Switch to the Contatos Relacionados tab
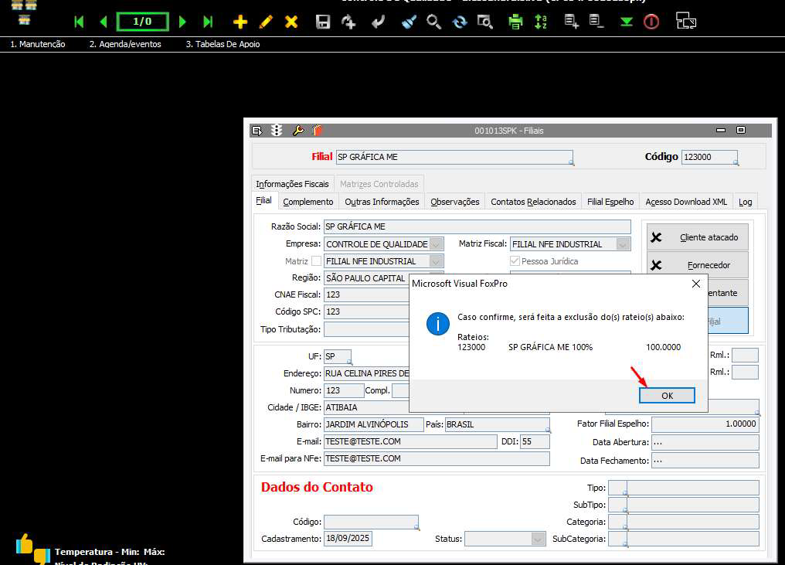785x565 pixels. tap(533, 202)
